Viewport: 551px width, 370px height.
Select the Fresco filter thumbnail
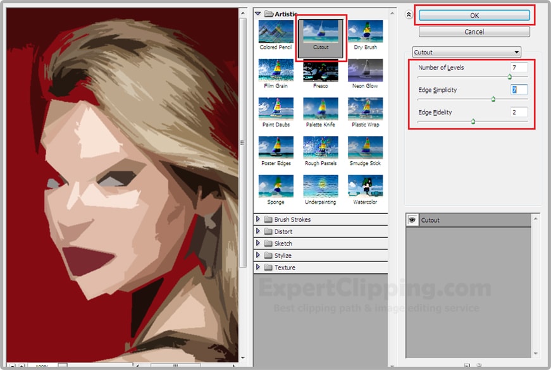pyautogui.click(x=321, y=70)
